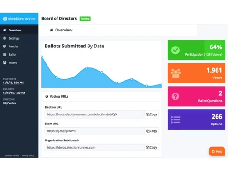The height and width of the screenshot is (171, 228).
Task: Click end date 12/16/15, 1:30 PM
Action: (14, 93)
